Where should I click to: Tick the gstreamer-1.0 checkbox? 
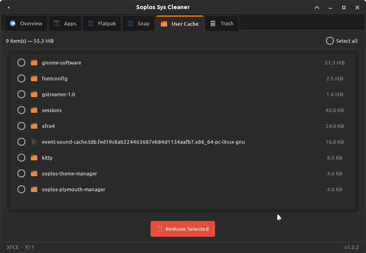click(21, 94)
